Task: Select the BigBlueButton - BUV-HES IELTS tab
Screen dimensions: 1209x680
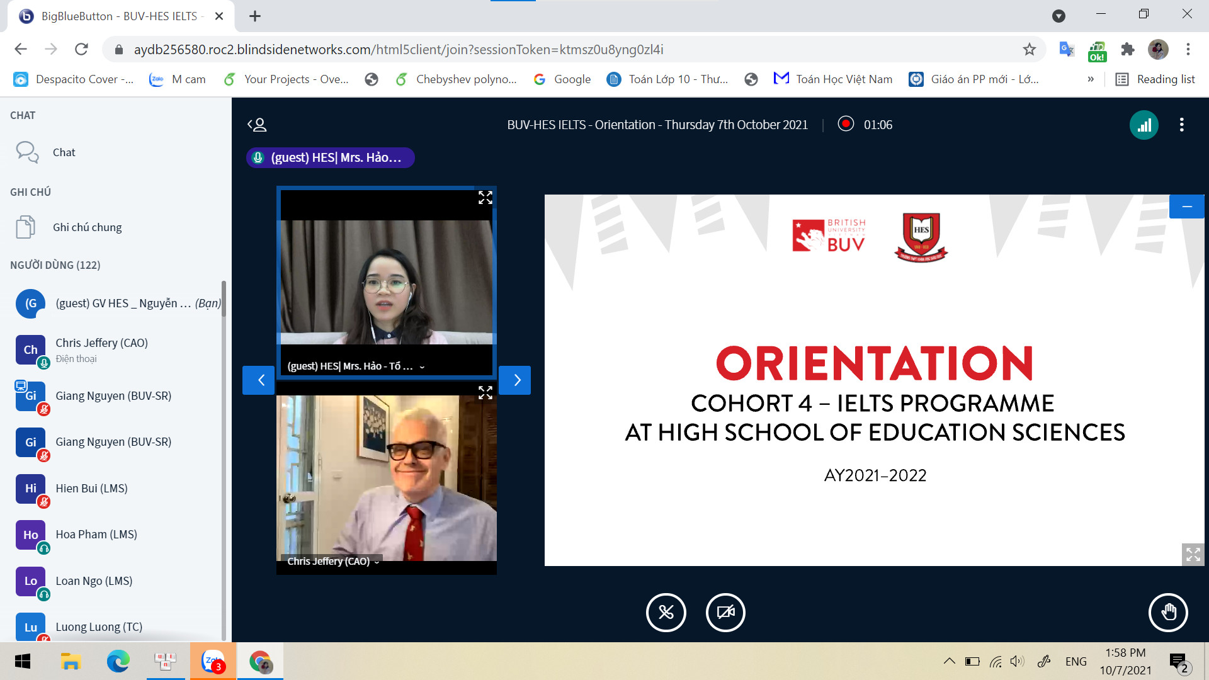Action: tap(120, 16)
